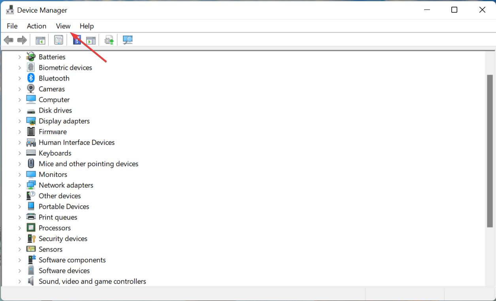Click the Display adapters icon
Screen dimensions: 496x301
(x=31, y=121)
